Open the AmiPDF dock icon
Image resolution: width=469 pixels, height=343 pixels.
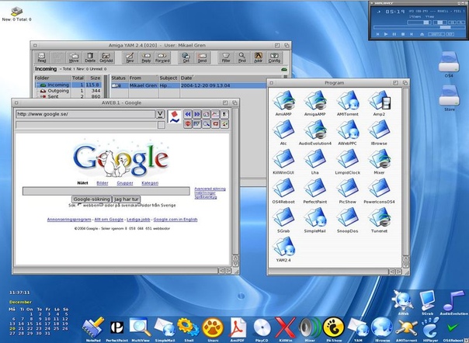pos(239,327)
